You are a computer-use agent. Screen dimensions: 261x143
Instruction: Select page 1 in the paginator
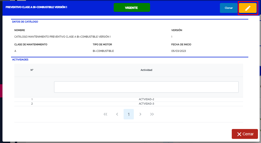(x=129, y=114)
